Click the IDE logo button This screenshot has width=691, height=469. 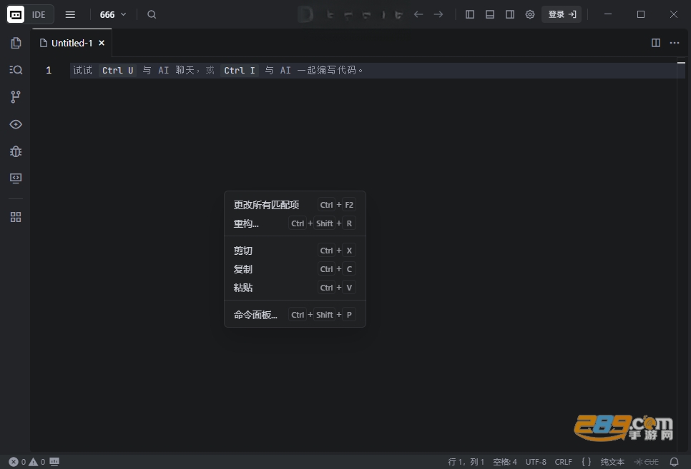point(30,14)
